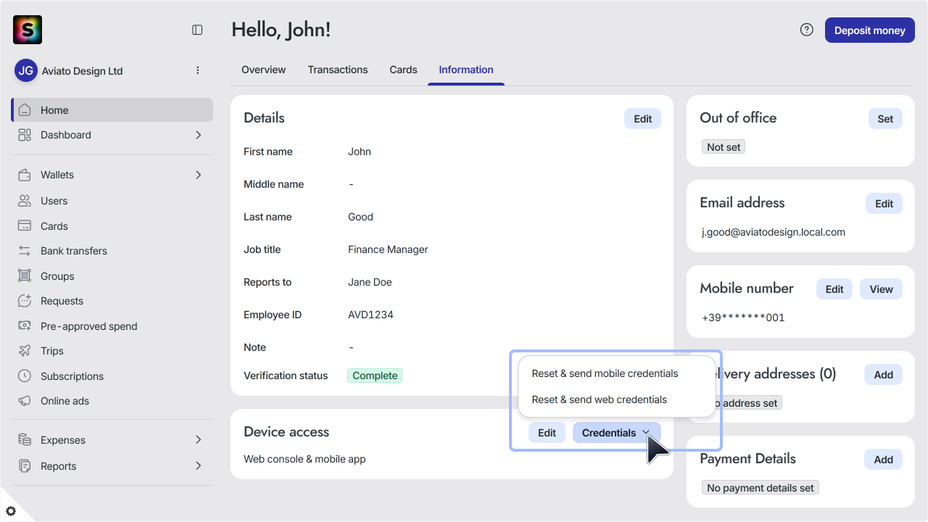The image size is (928, 522).
Task: Edit the Device access settings
Action: tap(547, 433)
